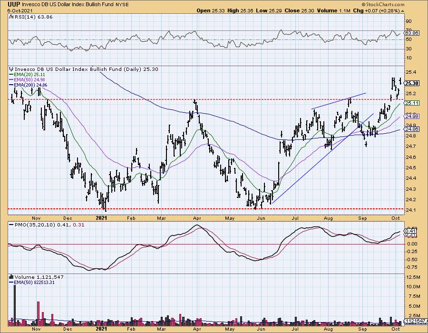
Task: Click the EMA(20) 25.11 legend text
Action: pyautogui.click(x=29, y=75)
